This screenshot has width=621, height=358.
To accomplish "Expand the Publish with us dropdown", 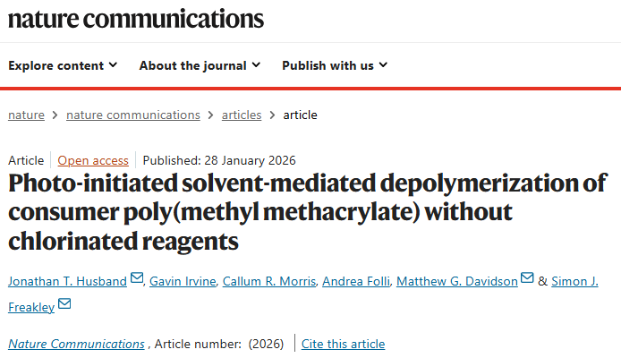I will [x=335, y=65].
